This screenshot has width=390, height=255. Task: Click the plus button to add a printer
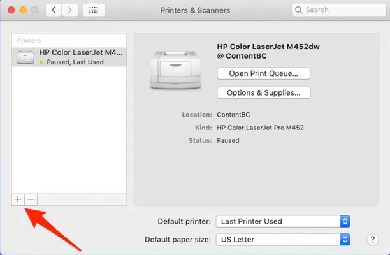[x=18, y=200]
